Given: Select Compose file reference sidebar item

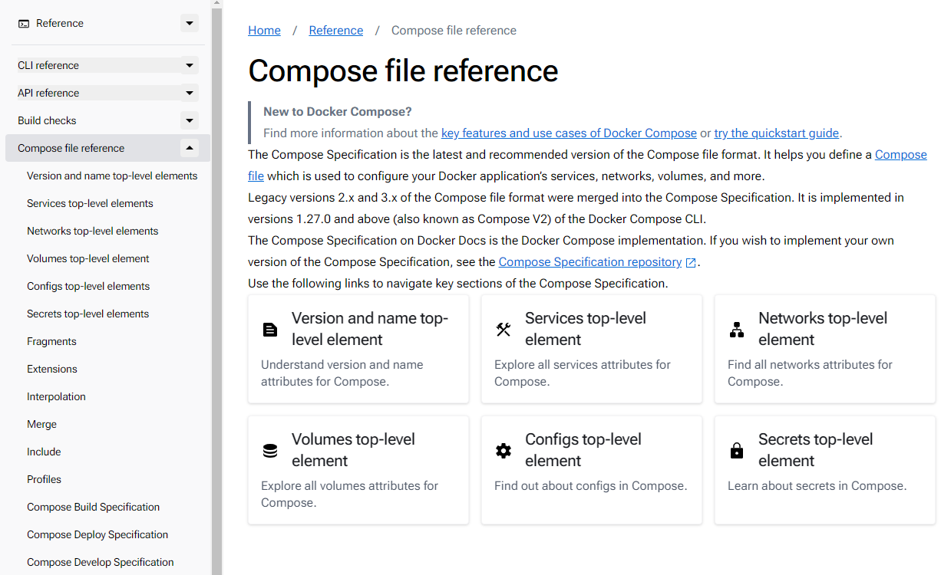Looking at the screenshot, I should [71, 148].
